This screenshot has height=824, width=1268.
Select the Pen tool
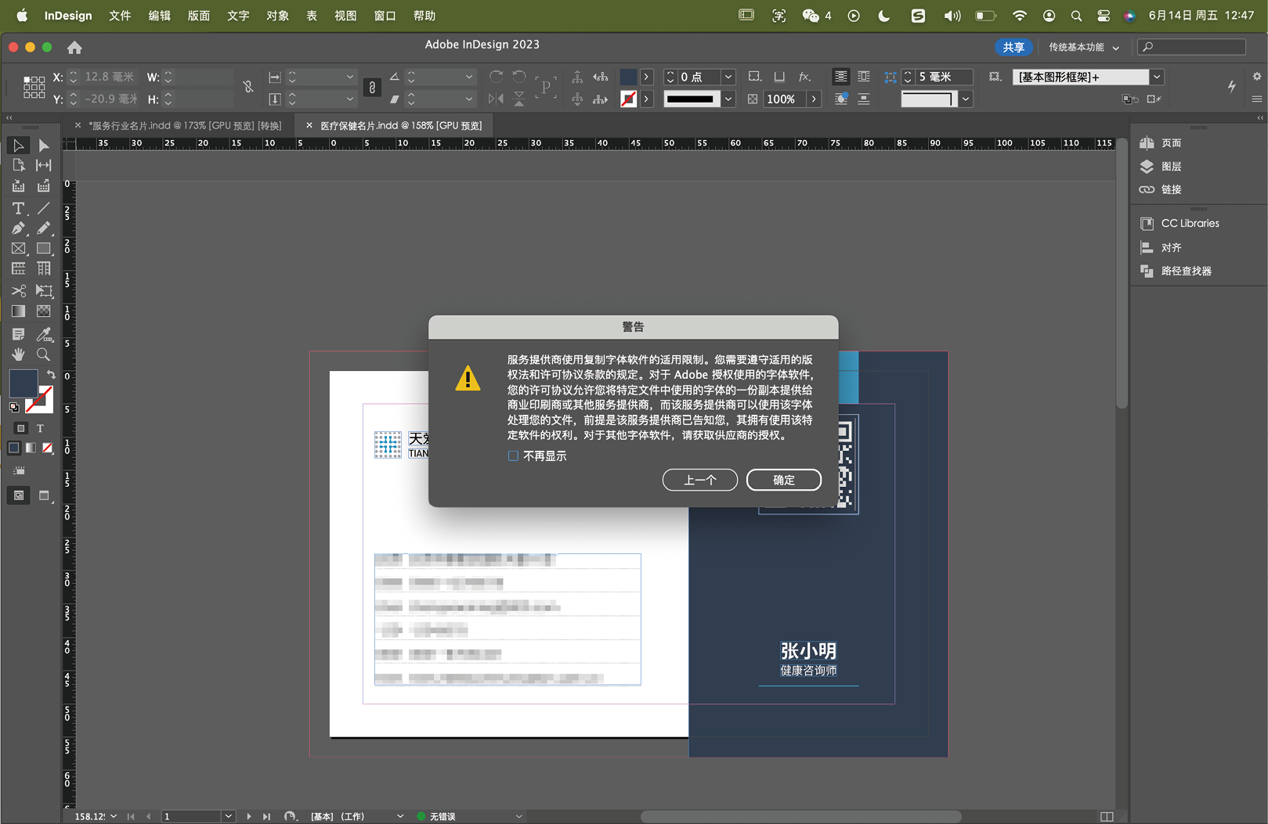point(18,228)
